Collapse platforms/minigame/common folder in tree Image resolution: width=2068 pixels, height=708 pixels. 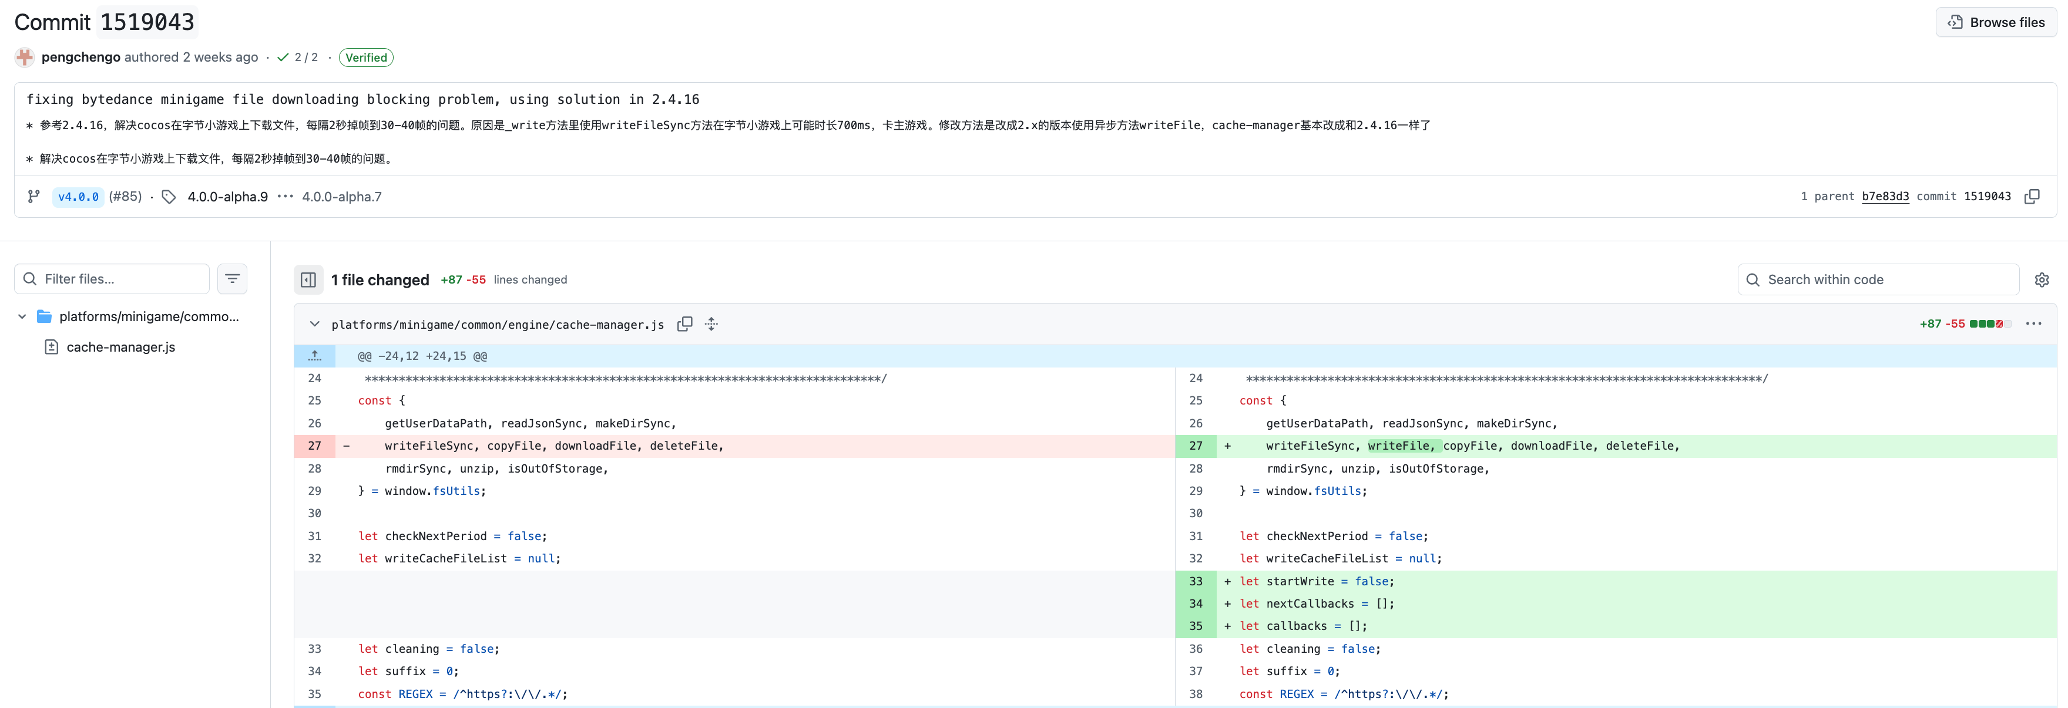point(22,316)
